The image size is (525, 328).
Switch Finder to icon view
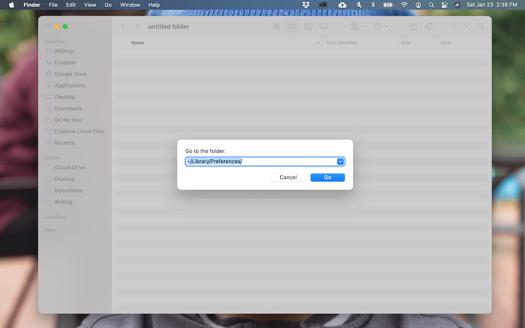[x=276, y=27]
